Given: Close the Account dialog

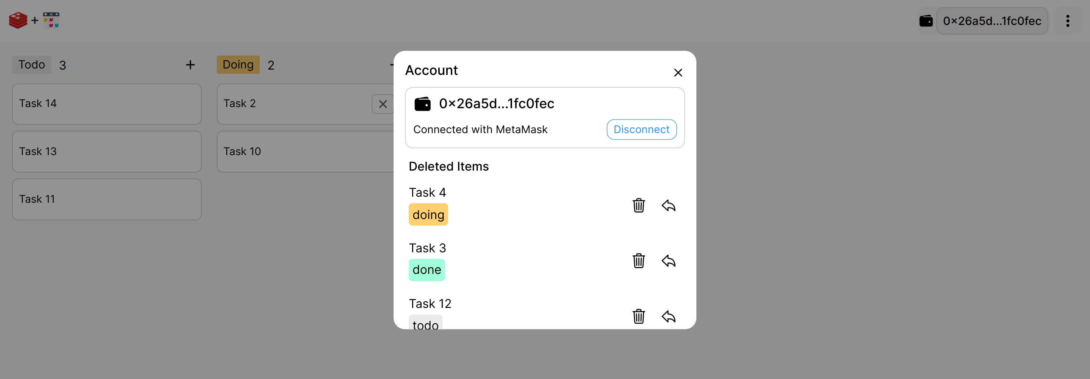Looking at the screenshot, I should [678, 72].
